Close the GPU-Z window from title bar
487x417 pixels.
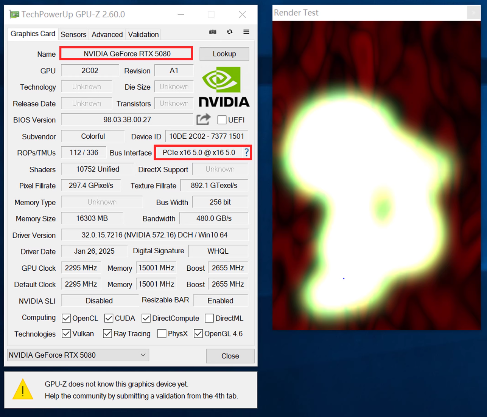(x=242, y=14)
